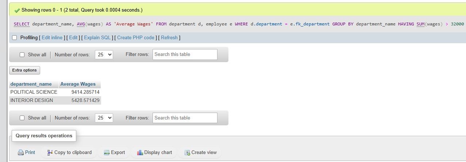Image resolution: width=466 pixels, height=162 pixels.
Task: Click the AVG function in the query
Action: pyautogui.click(x=81, y=24)
